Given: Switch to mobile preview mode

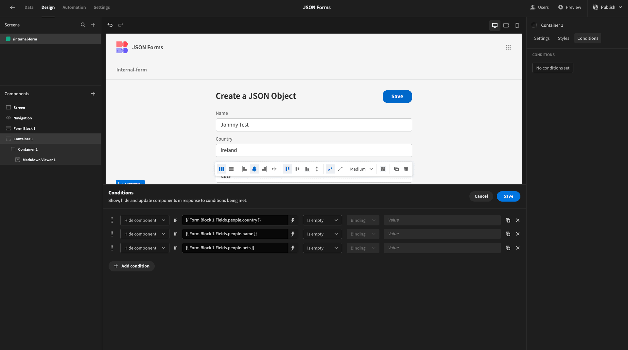Looking at the screenshot, I should pyautogui.click(x=517, y=25).
